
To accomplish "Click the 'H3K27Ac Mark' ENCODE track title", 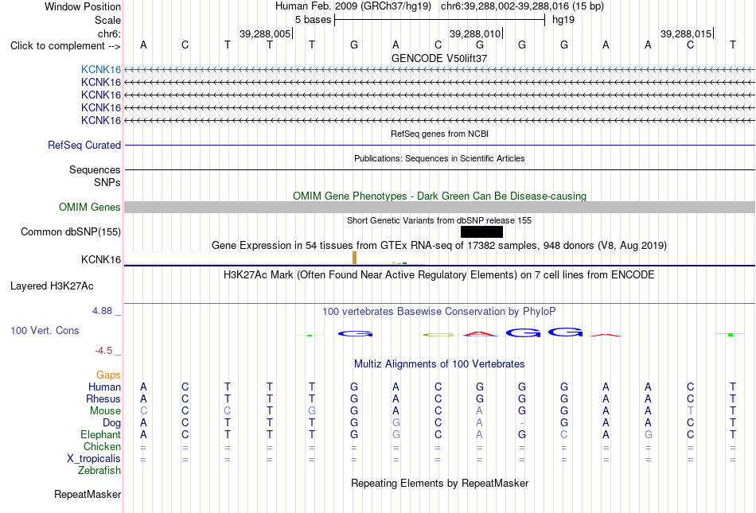I will (439, 275).
